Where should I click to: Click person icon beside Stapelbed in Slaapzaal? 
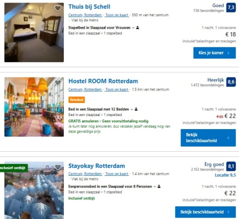pyautogui.click(x=137, y=28)
